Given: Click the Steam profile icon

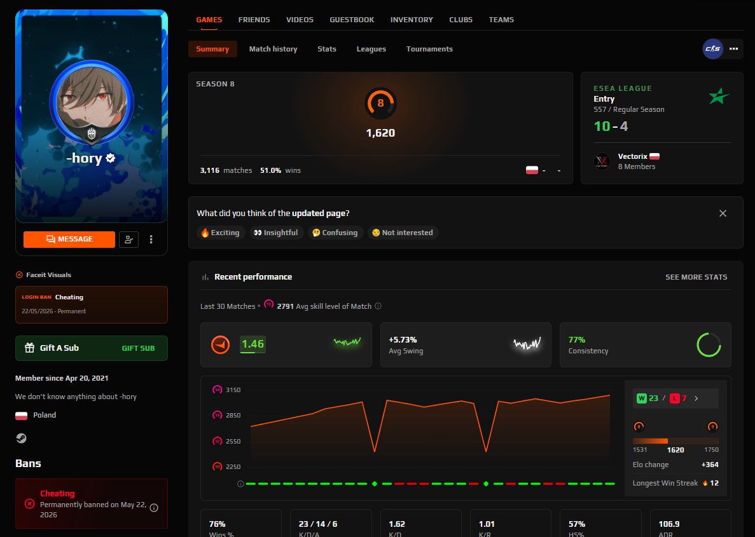Looking at the screenshot, I should (21, 438).
